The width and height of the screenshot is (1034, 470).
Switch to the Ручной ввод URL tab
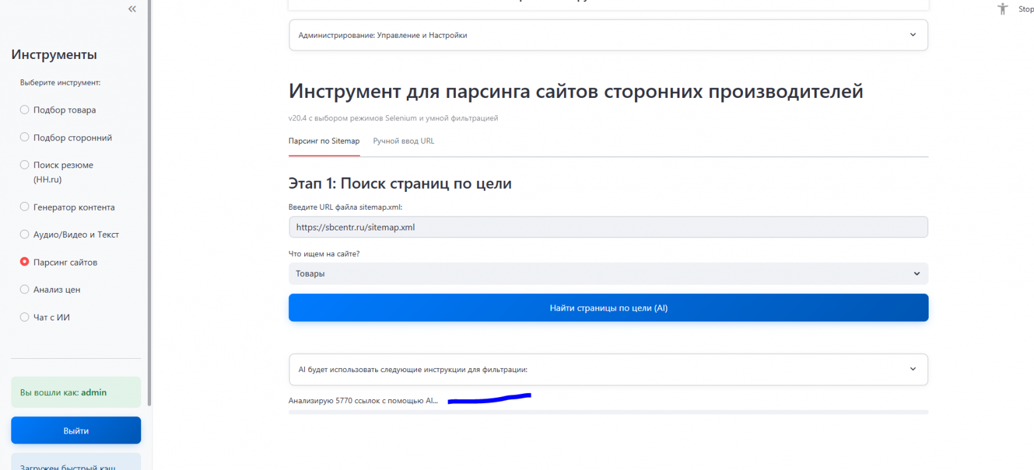tap(403, 141)
